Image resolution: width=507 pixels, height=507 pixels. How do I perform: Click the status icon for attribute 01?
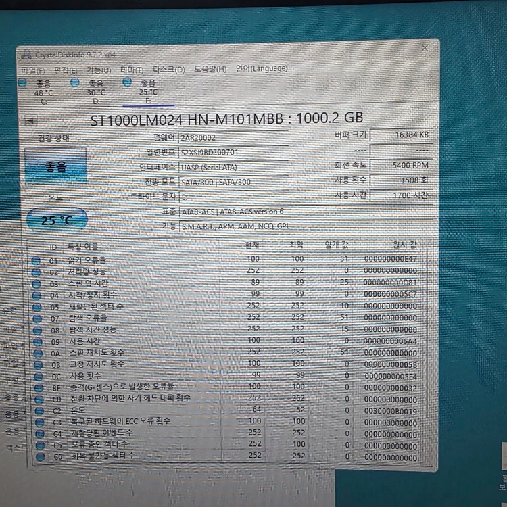tap(36, 261)
